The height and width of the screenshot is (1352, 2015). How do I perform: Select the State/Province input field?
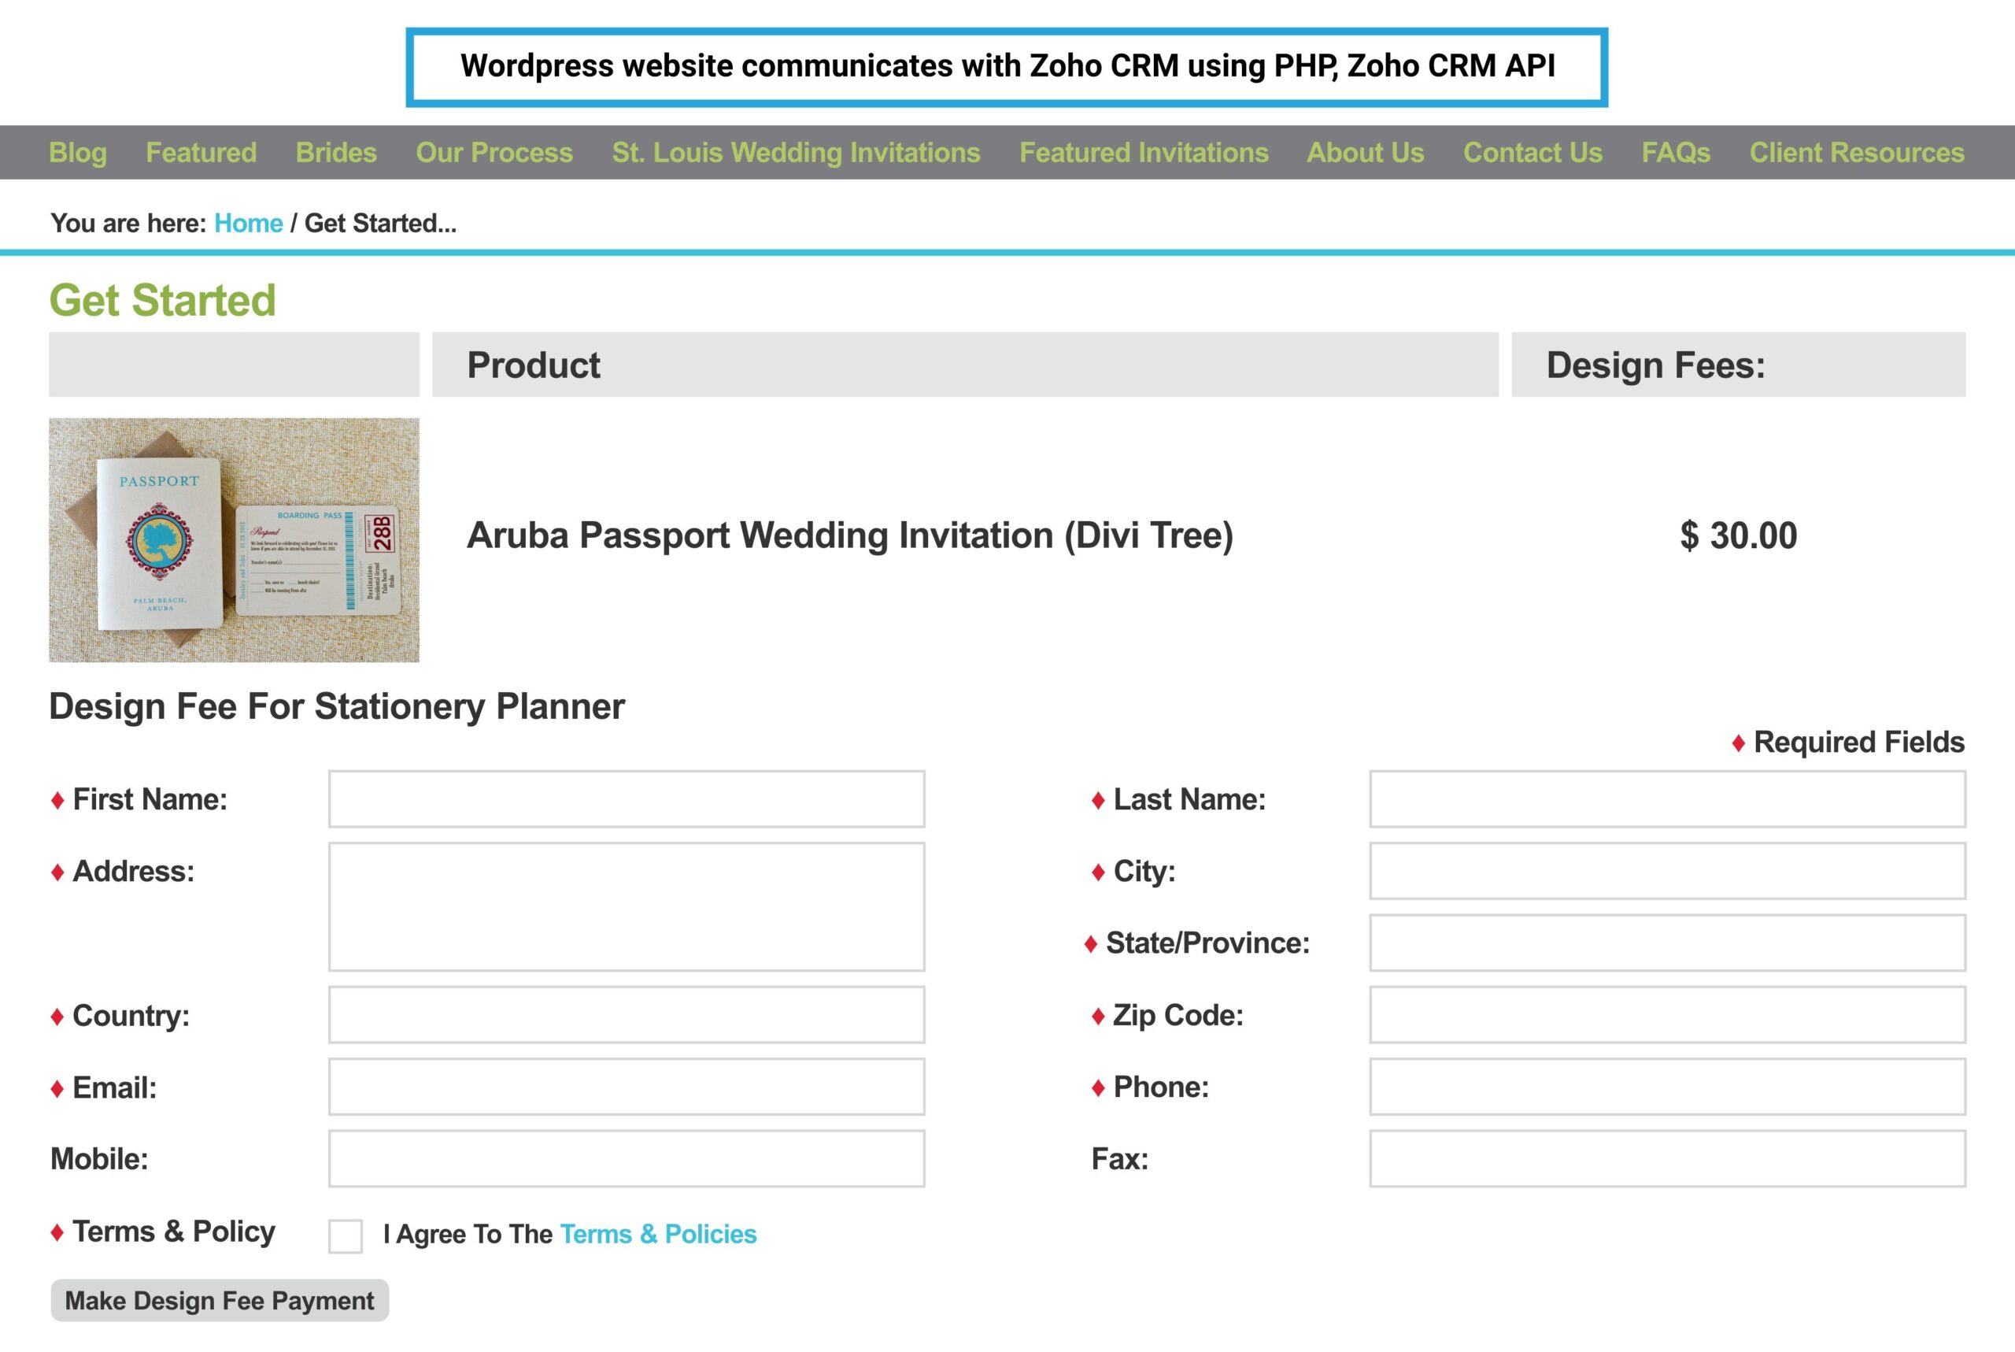(x=1668, y=943)
